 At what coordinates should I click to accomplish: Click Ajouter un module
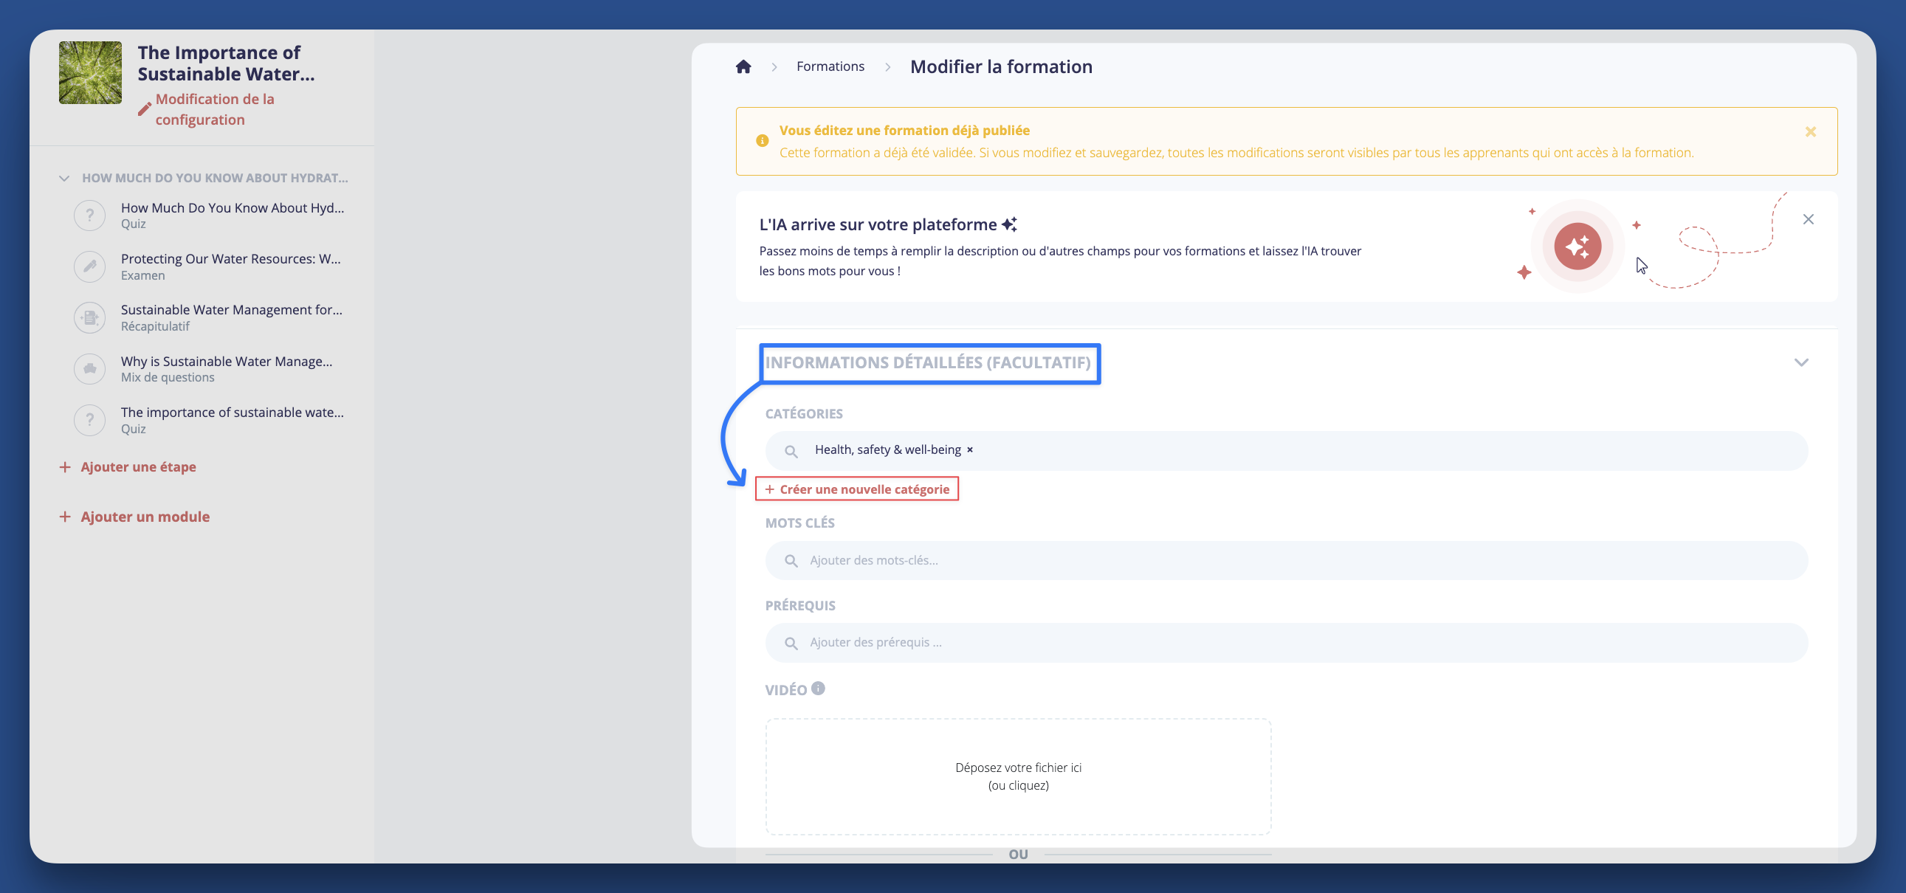pos(144,516)
